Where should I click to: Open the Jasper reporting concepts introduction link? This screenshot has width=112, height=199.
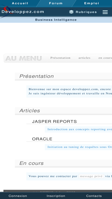80,129
